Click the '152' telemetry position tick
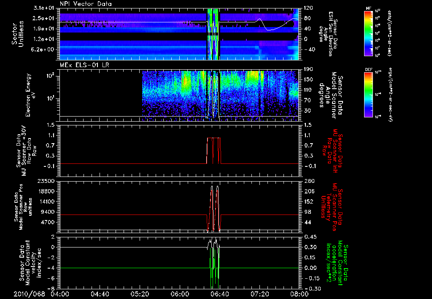Viewport: 432px width, 299px height. (308, 201)
